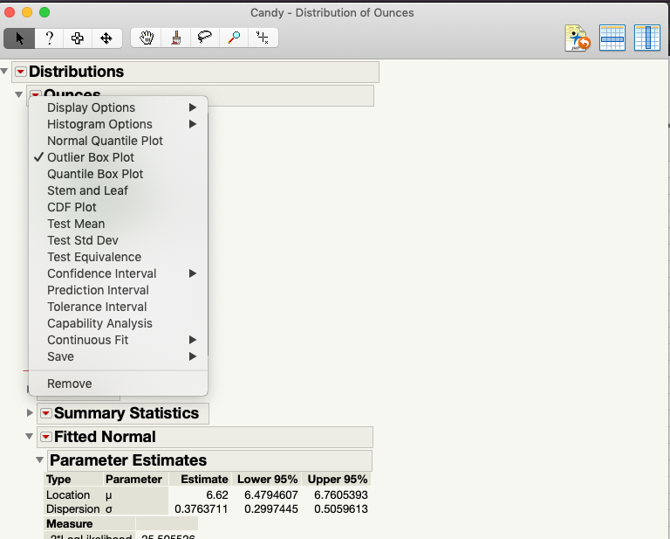Click the data table column highlight icon
Viewport: 670px width, 539px height.
coord(647,38)
